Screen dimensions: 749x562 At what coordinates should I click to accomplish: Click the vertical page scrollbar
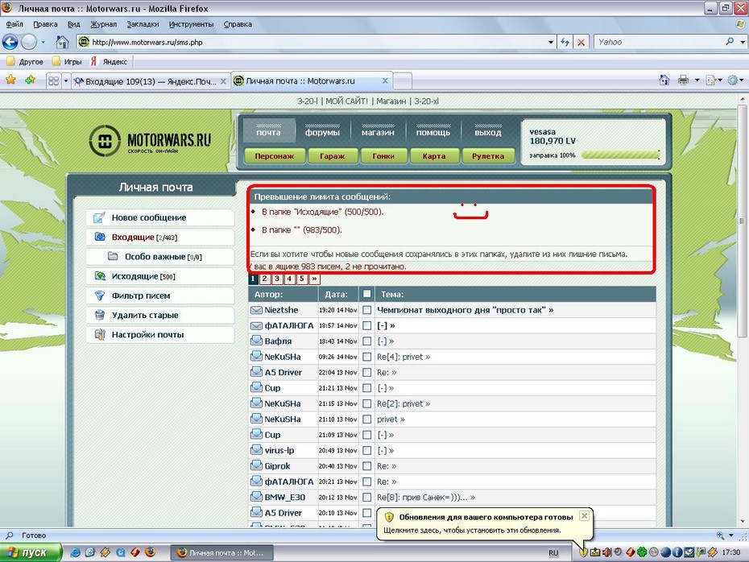point(742,221)
